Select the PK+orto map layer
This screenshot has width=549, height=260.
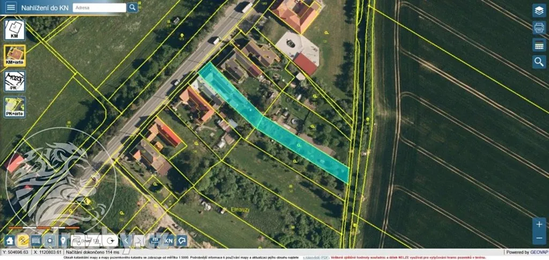14,107
